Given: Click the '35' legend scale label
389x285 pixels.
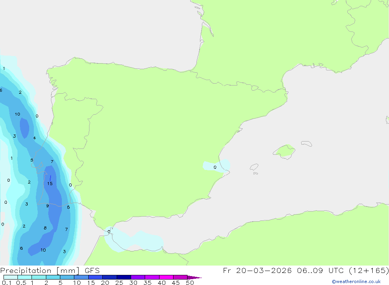Looking at the screenshot, I should (x=147, y=283).
